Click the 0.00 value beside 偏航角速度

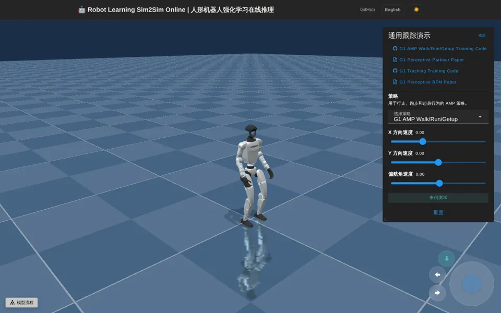click(420, 174)
